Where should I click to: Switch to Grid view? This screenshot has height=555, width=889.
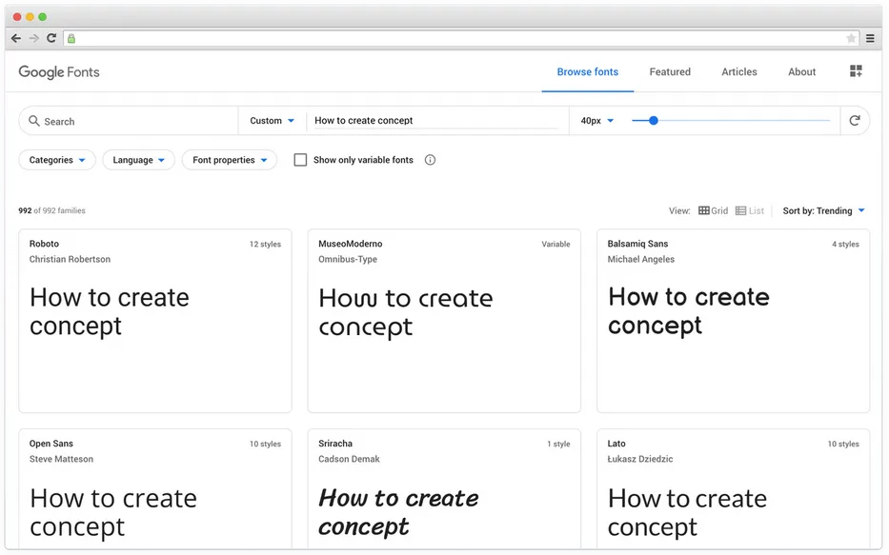[x=714, y=210]
